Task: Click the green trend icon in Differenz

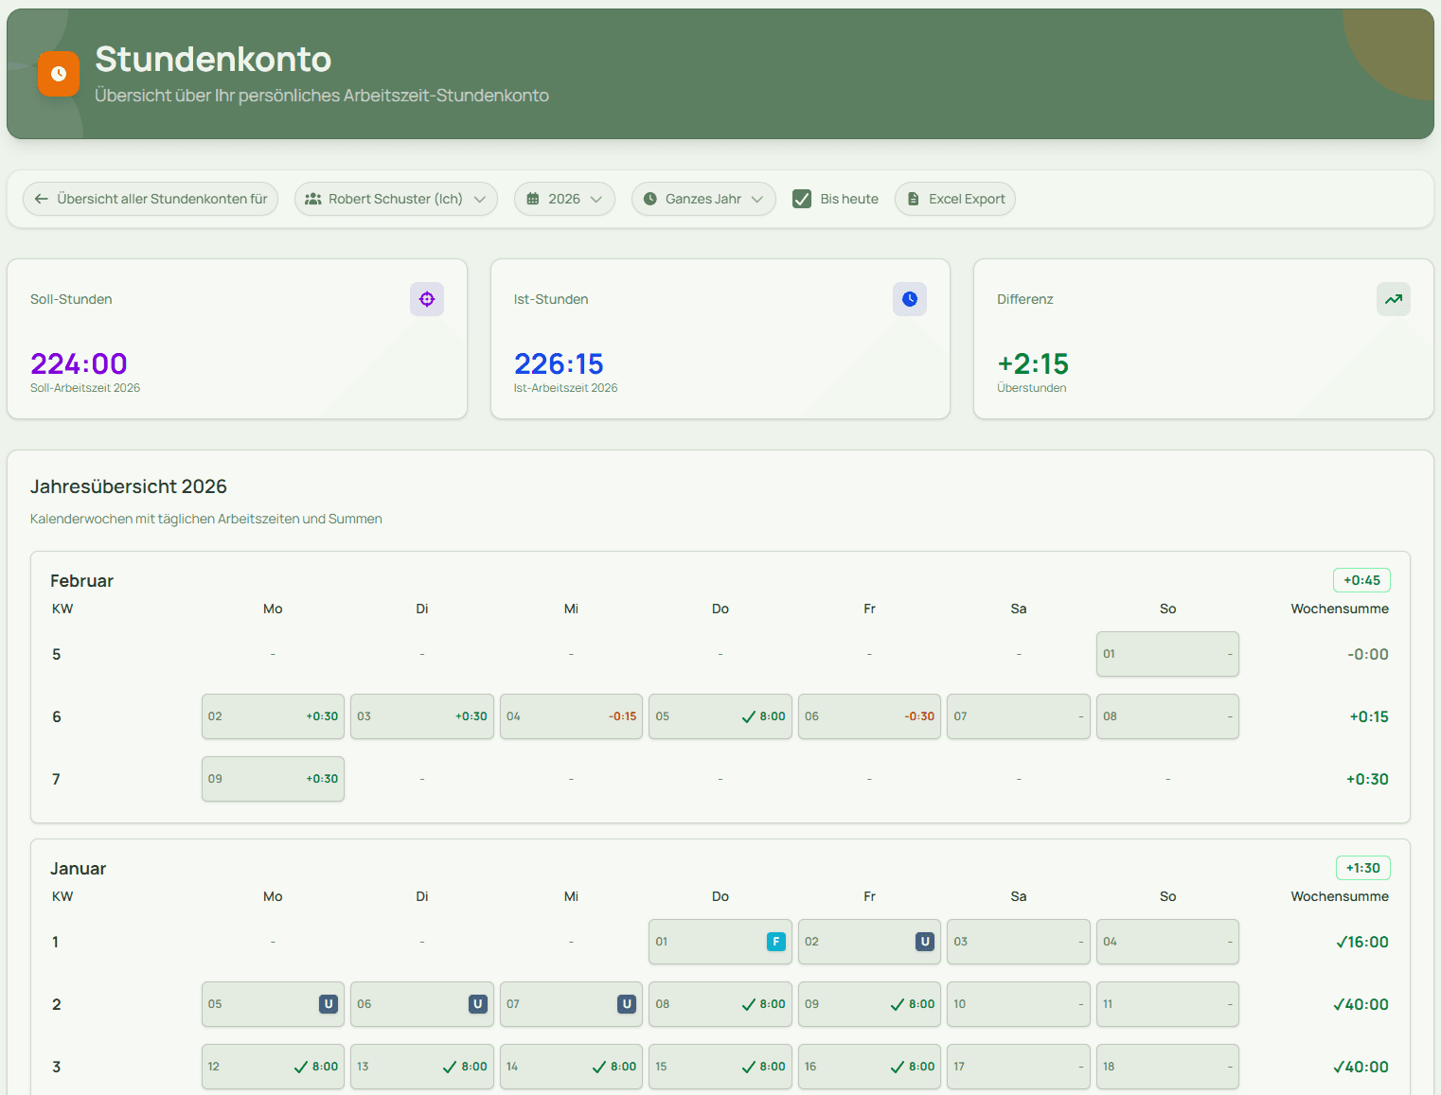Action: tap(1393, 299)
